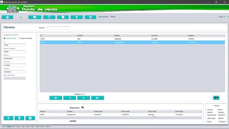Screen dimensions: 229x129
Task: Click the Programmer cell in Reportes row
Action: pos(80,115)
